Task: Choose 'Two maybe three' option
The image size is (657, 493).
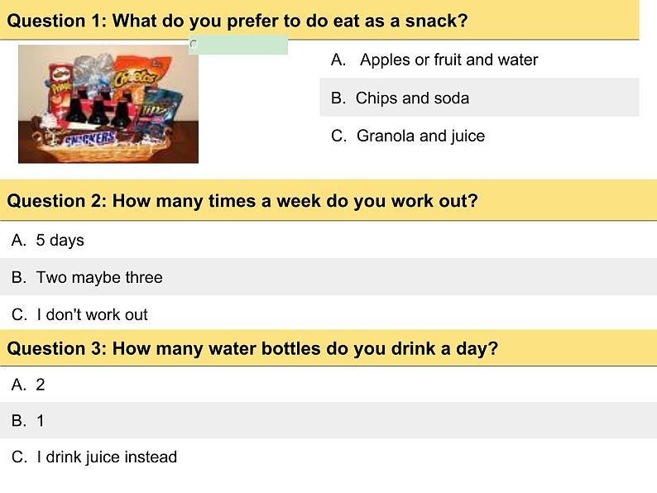Action: tap(99, 277)
